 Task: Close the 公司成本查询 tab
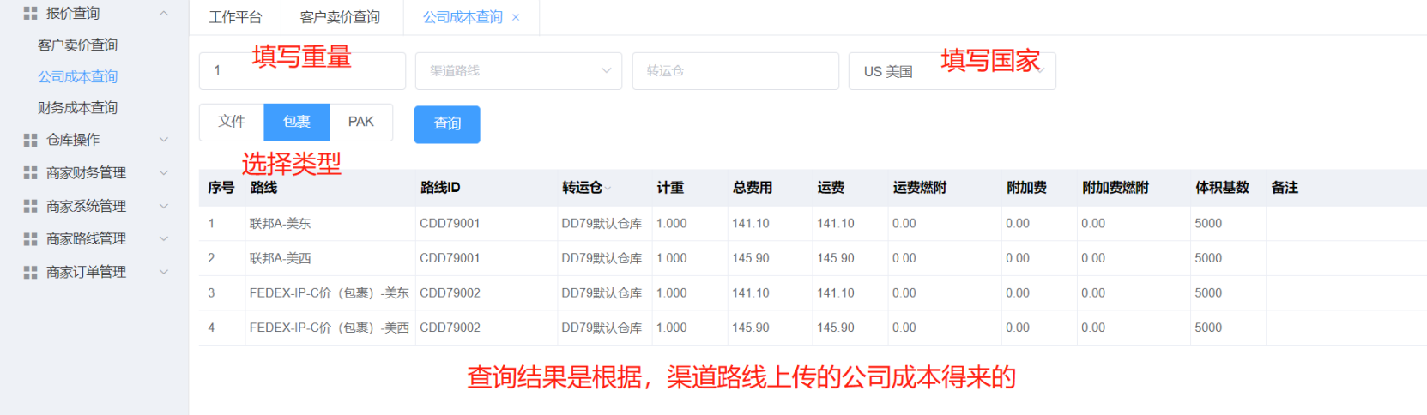[516, 17]
